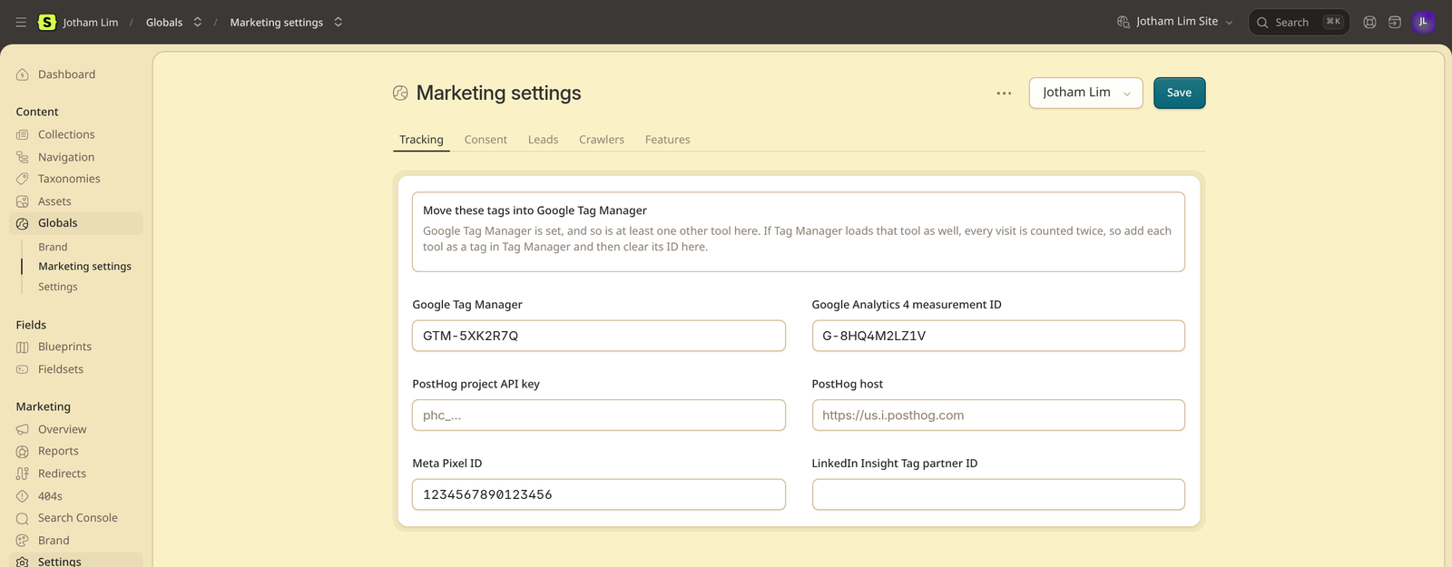
Task: Click the Marketing Settings gear icon
Action: (23, 562)
